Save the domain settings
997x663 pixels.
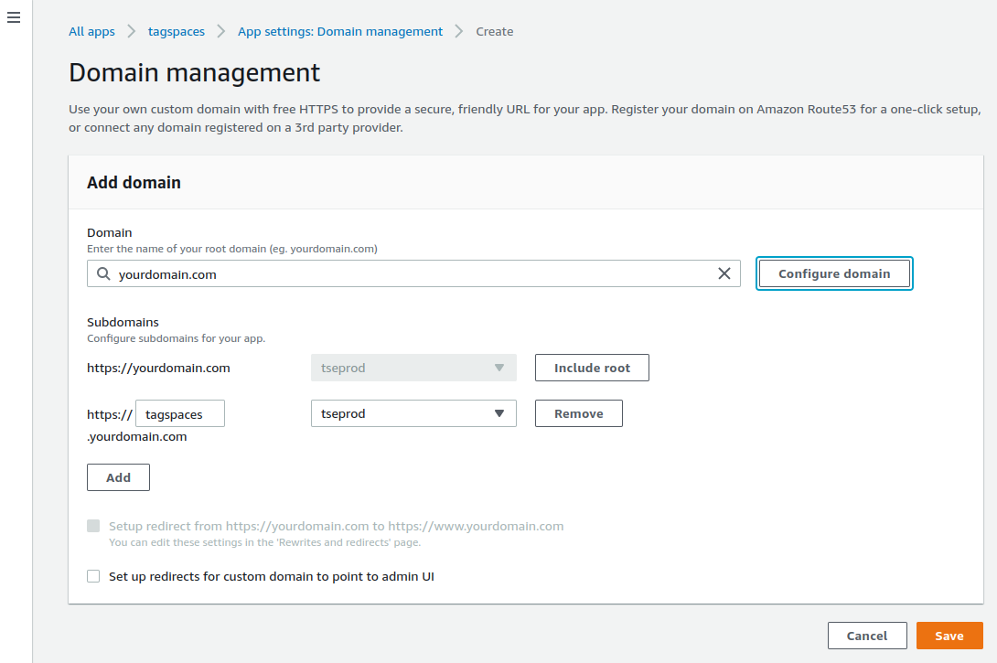click(949, 636)
